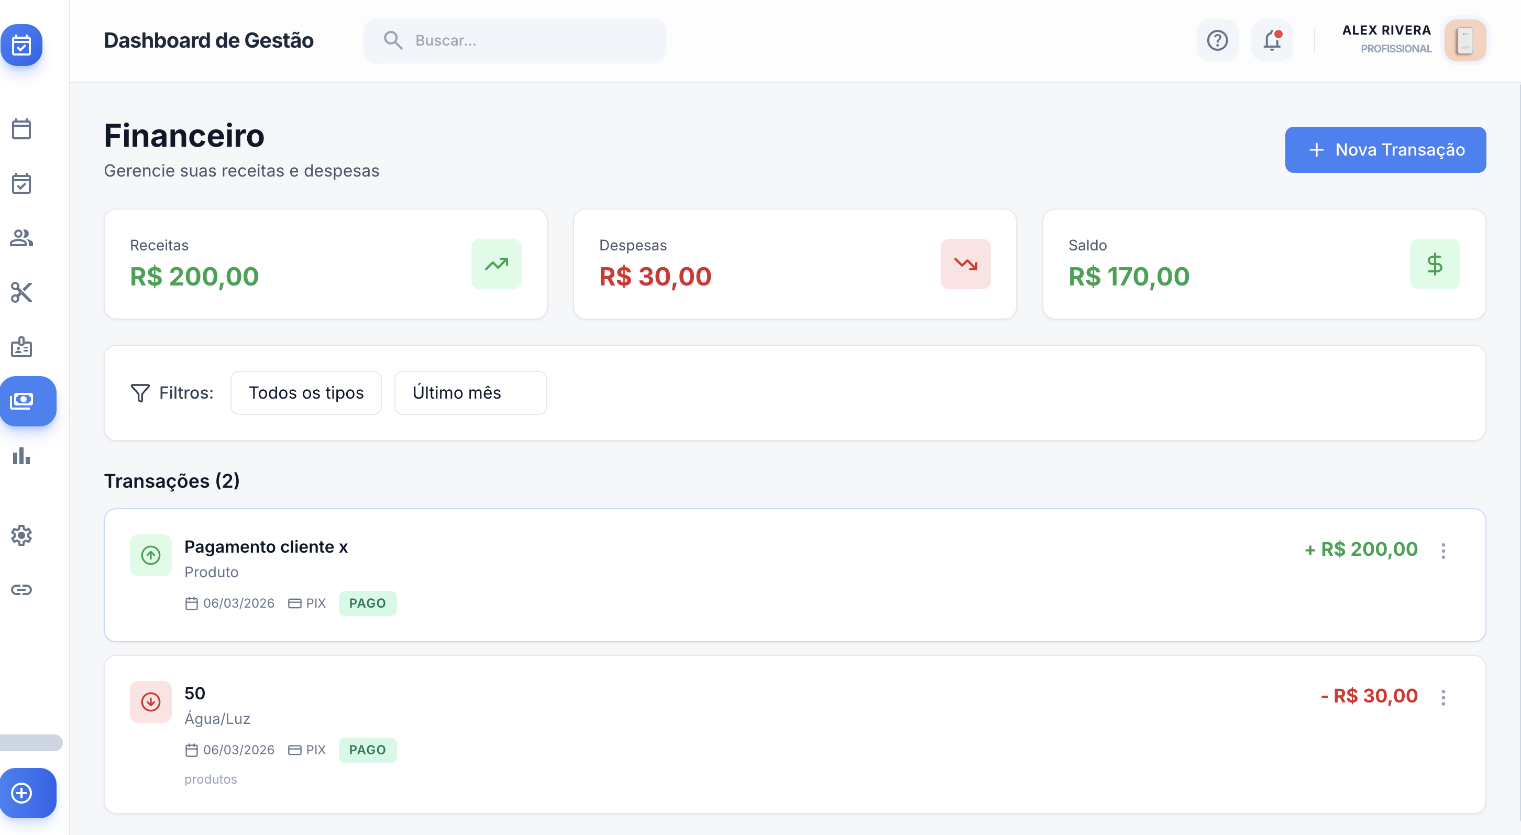Expand the Todos os tipos filter dropdown
Image resolution: width=1521 pixels, height=835 pixels.
[x=306, y=393]
